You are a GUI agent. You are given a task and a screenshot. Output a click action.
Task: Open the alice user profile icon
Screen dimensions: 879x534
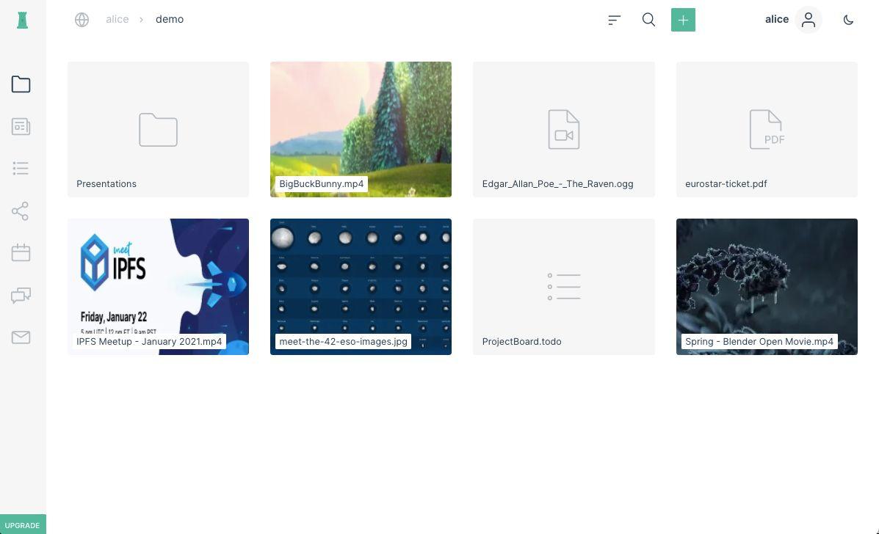pyautogui.click(x=809, y=20)
